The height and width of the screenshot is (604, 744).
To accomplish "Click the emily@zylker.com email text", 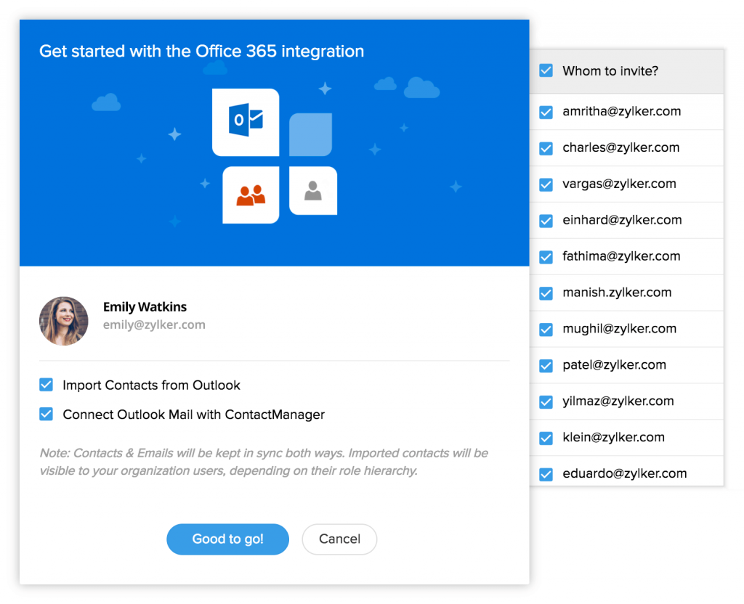I will (x=154, y=325).
